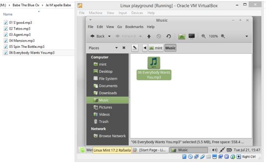This screenshot has width=266, height=163.
Task: Open the Help menu in file manager
Action: [x=151, y=27]
